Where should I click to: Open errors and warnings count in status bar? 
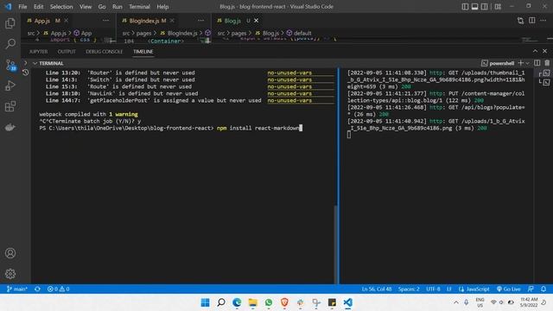coord(59,289)
